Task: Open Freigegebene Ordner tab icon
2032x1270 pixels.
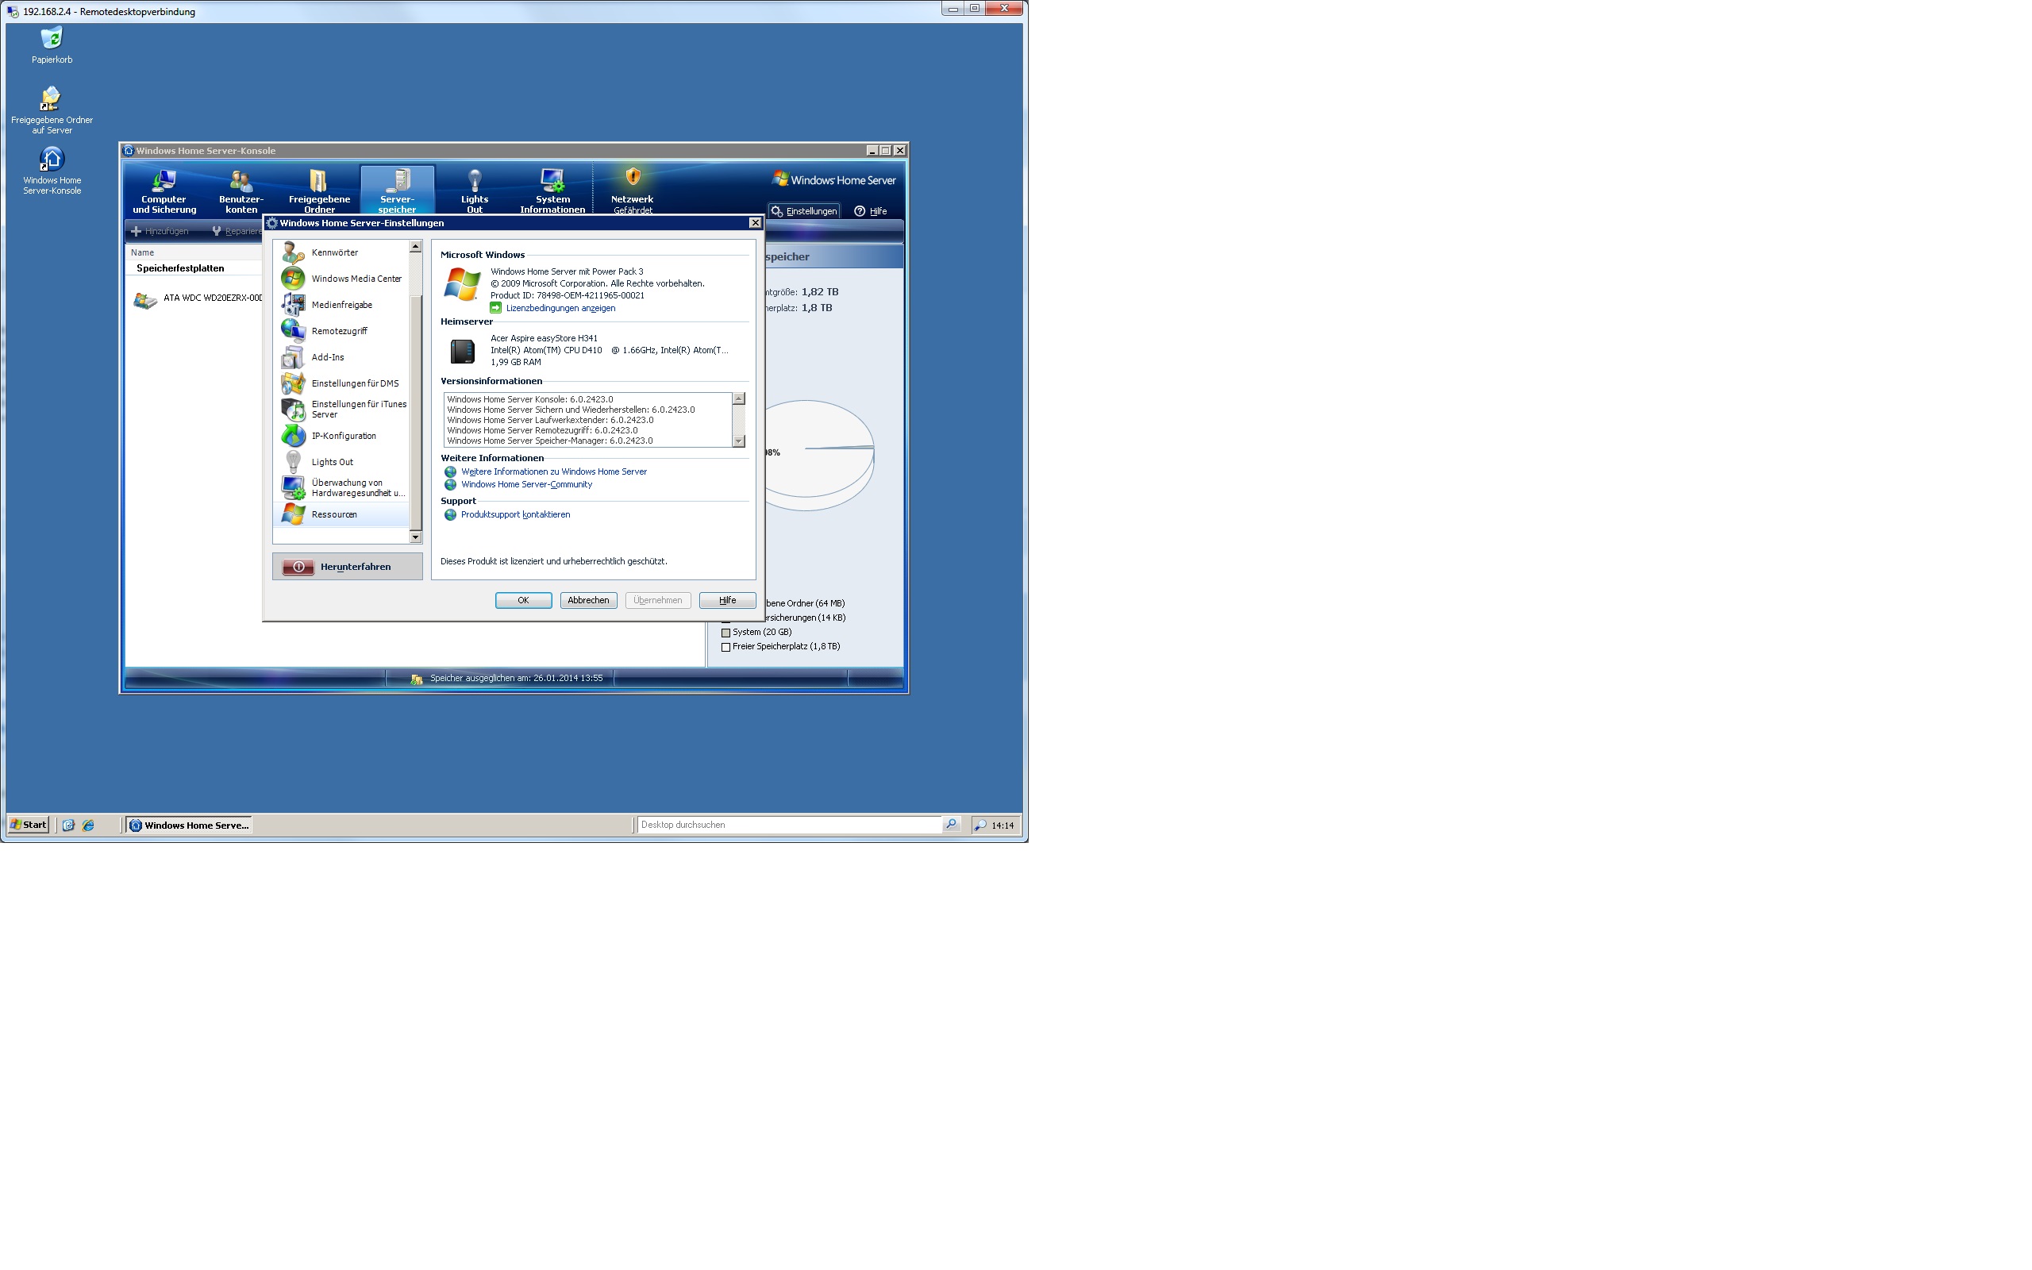Action: pyautogui.click(x=318, y=179)
